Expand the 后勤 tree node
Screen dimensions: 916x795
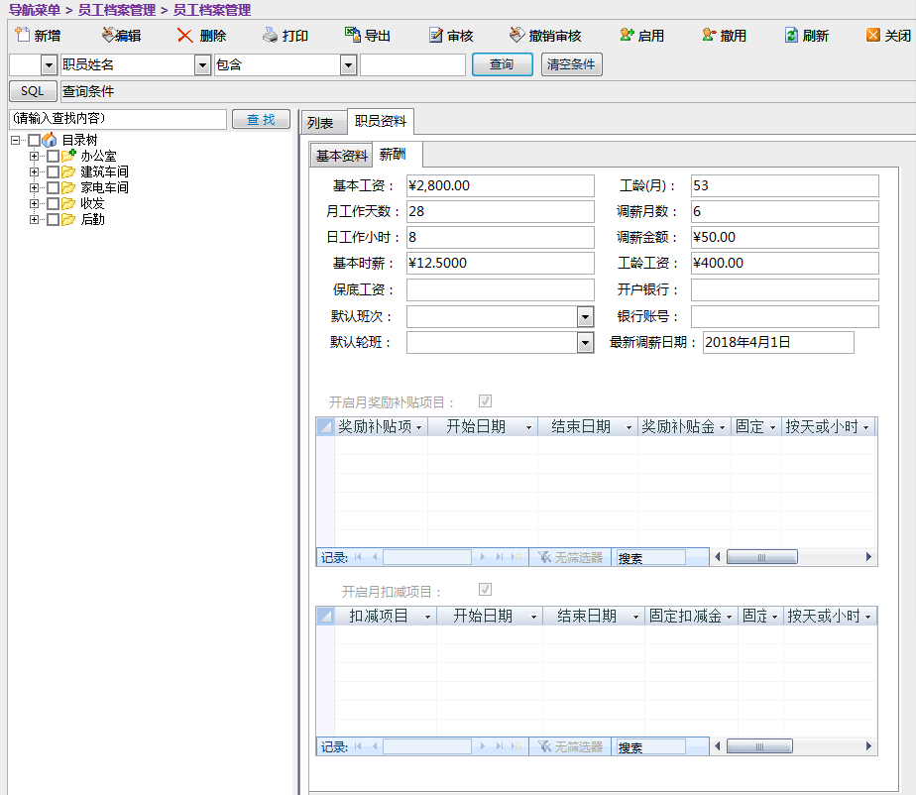coord(34,220)
